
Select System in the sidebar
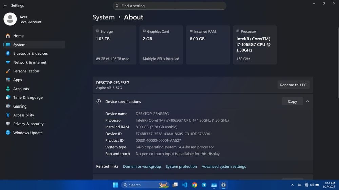click(34, 45)
